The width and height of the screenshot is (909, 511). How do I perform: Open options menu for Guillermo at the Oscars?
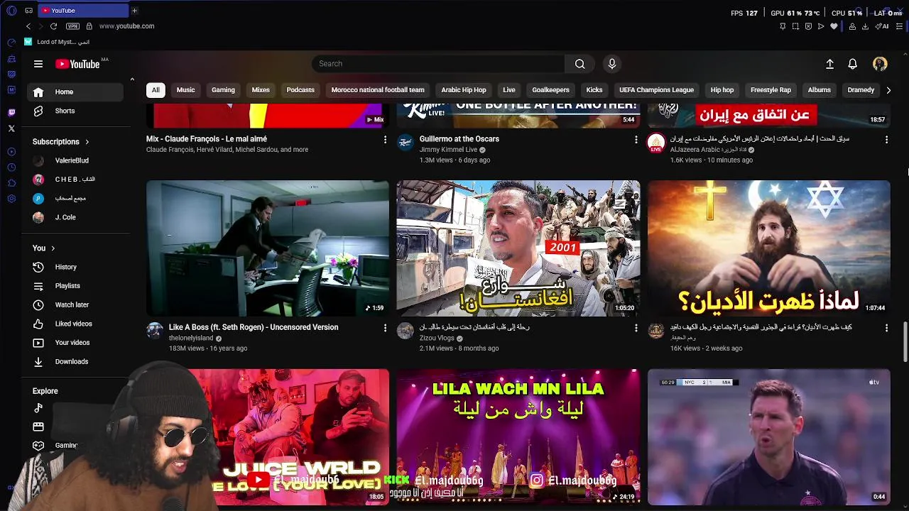pyautogui.click(x=636, y=140)
